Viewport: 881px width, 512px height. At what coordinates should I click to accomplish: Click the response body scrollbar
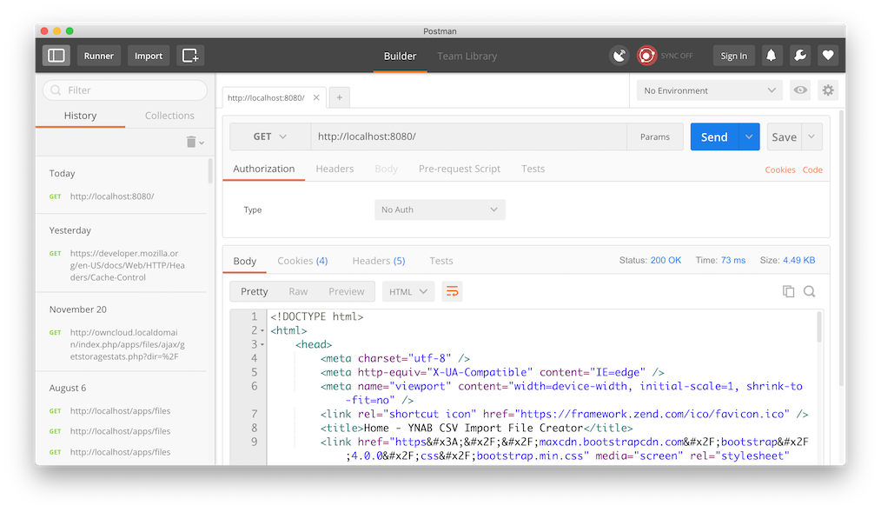click(x=819, y=327)
